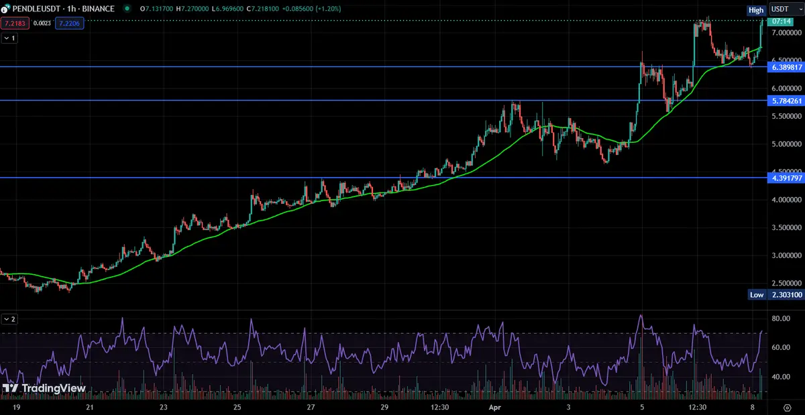805x415 pixels.
Task: Click the spread value 0.0023
Action: (x=41, y=23)
